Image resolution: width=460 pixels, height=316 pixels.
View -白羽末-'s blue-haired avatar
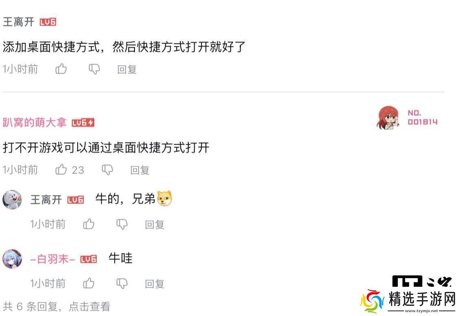click(12, 259)
